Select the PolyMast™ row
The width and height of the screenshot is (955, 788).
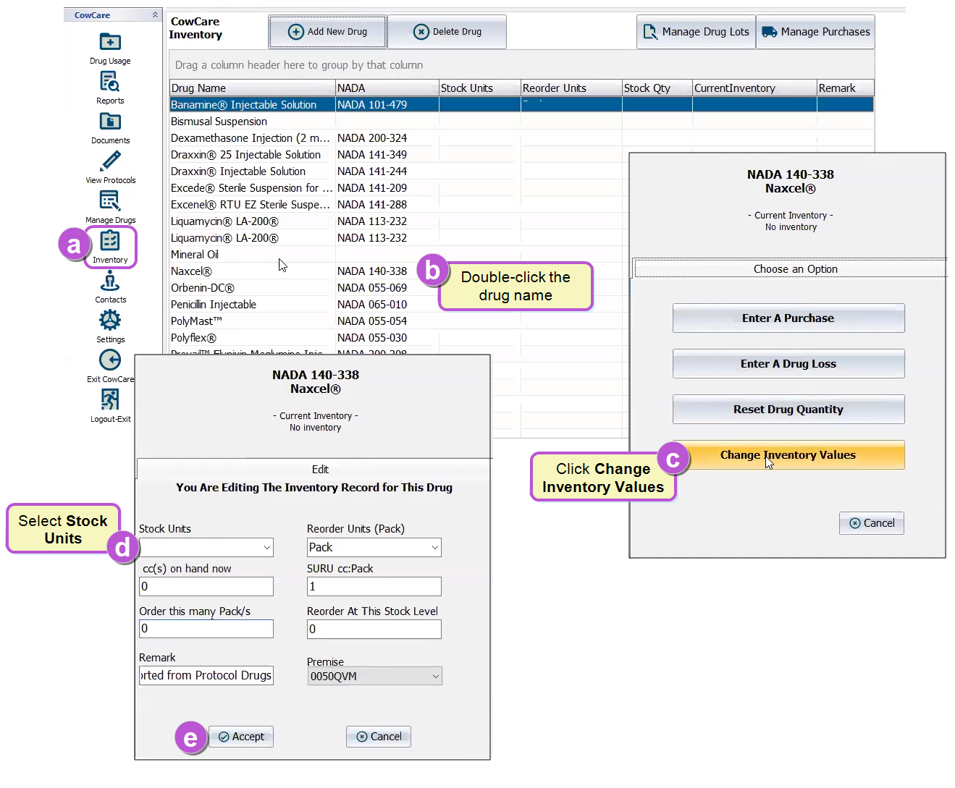[x=398, y=321]
